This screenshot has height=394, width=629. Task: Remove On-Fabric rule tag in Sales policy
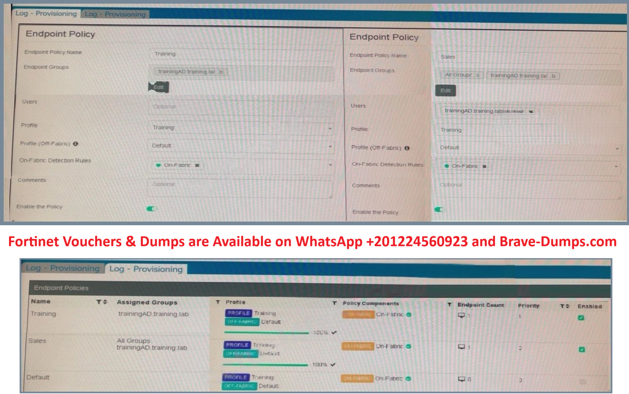pyautogui.click(x=484, y=166)
